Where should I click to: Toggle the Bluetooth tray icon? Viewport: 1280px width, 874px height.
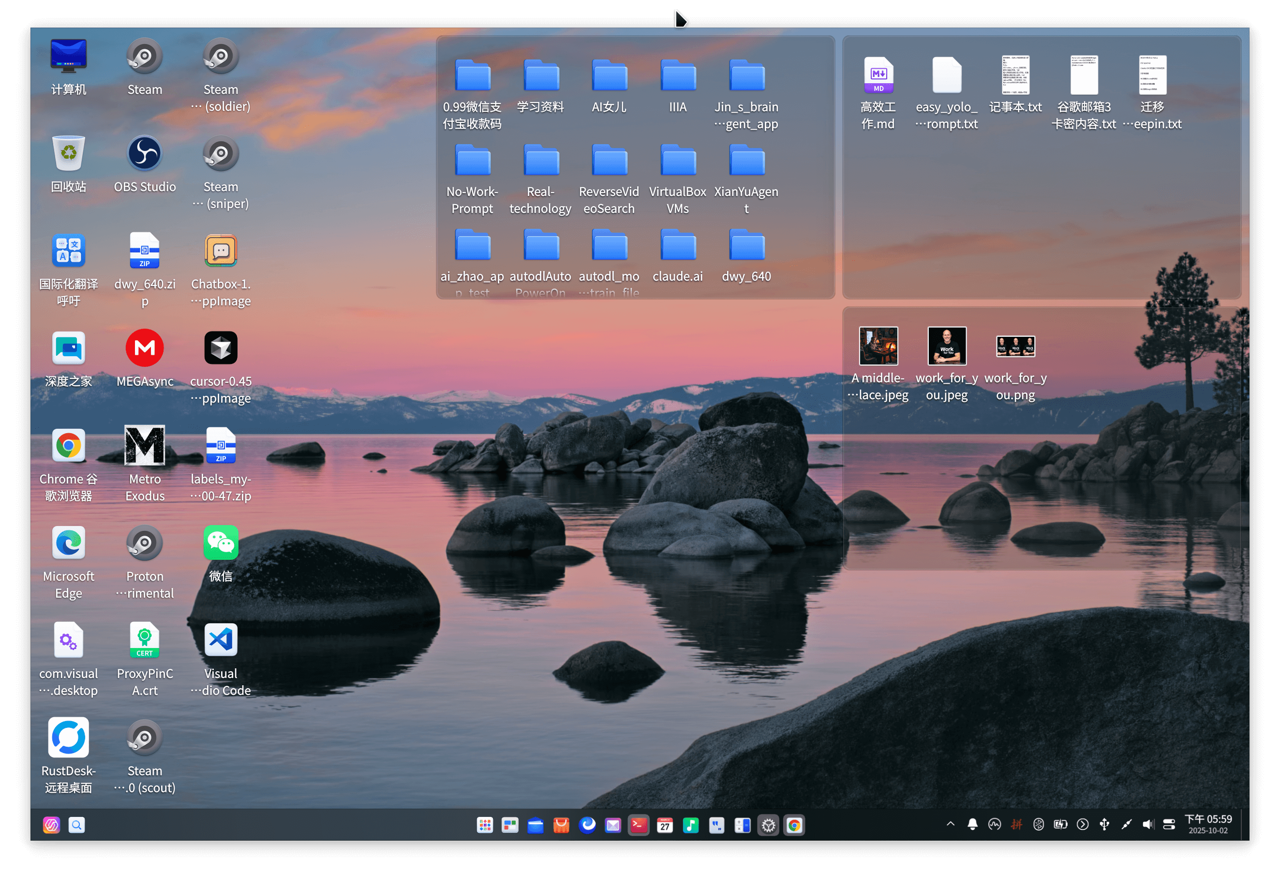pos(1039,825)
